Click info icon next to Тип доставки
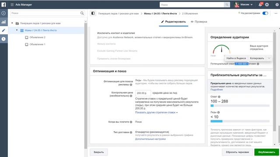Screen dimensions: 280x157 pos(131,132)
